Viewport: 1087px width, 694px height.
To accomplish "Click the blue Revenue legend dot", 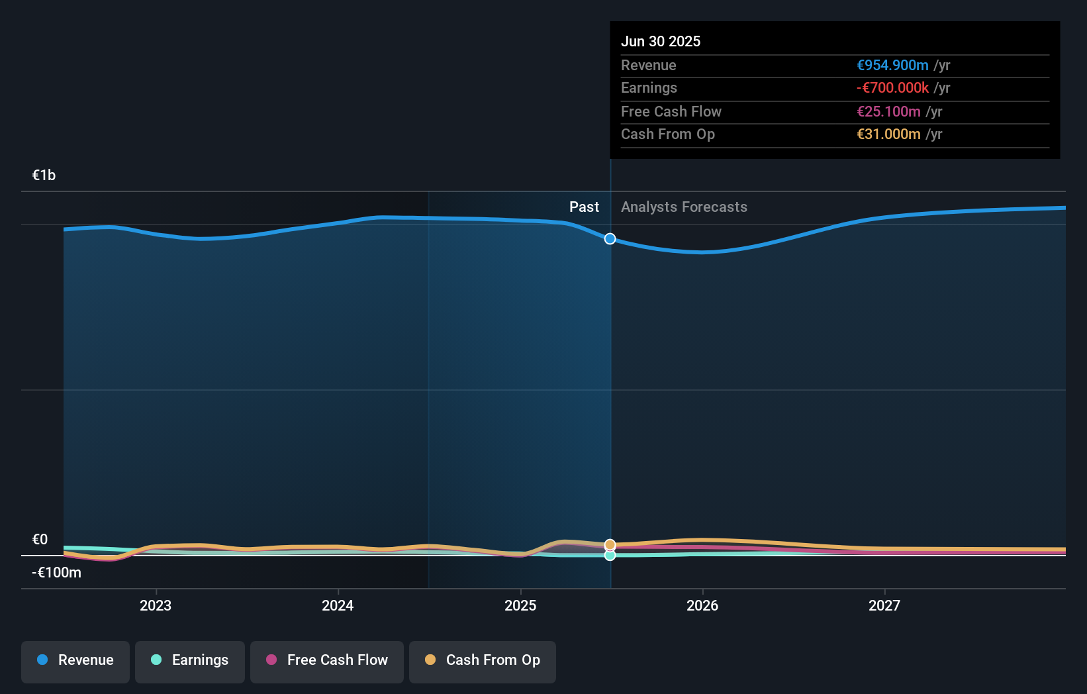I will [x=42, y=660].
